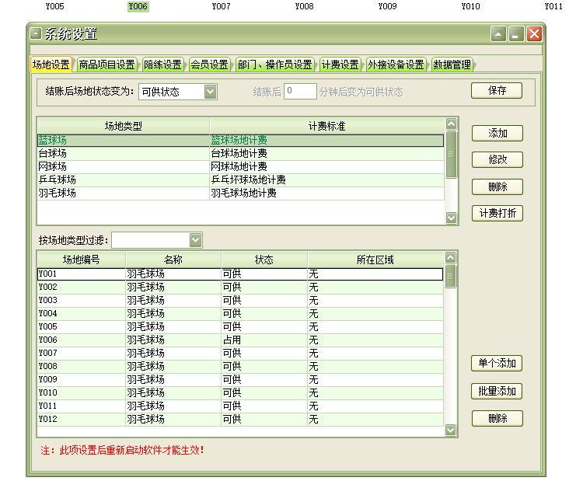The height and width of the screenshot is (488, 576).
Task: Select venue row Y006 in the list
Action: tap(240, 340)
